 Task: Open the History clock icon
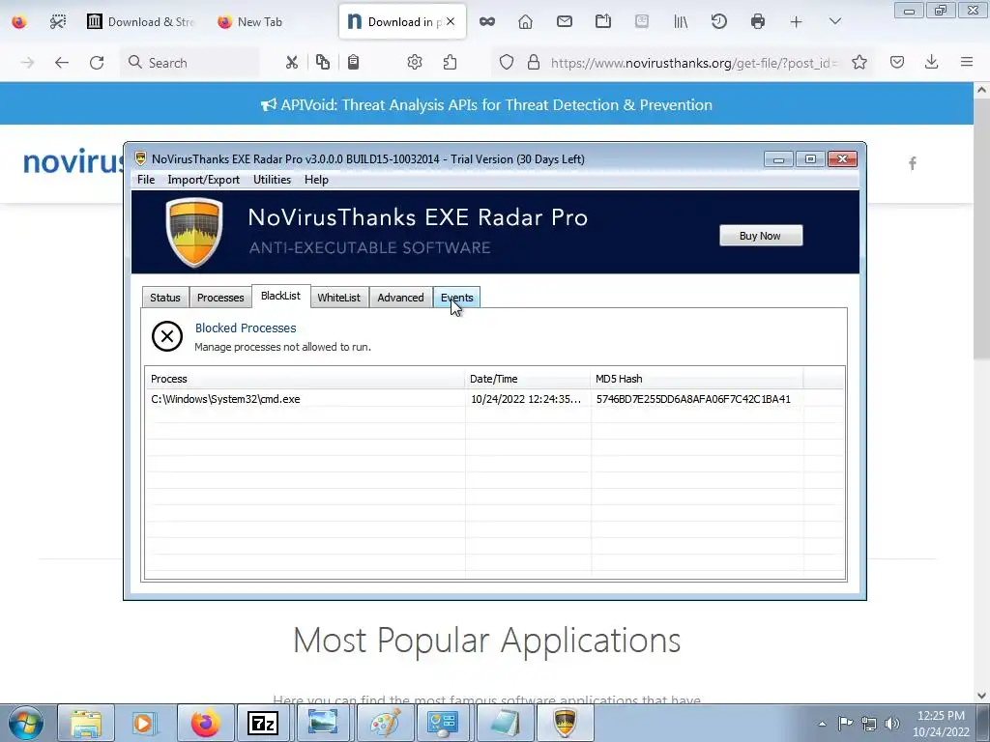pyautogui.click(x=719, y=22)
